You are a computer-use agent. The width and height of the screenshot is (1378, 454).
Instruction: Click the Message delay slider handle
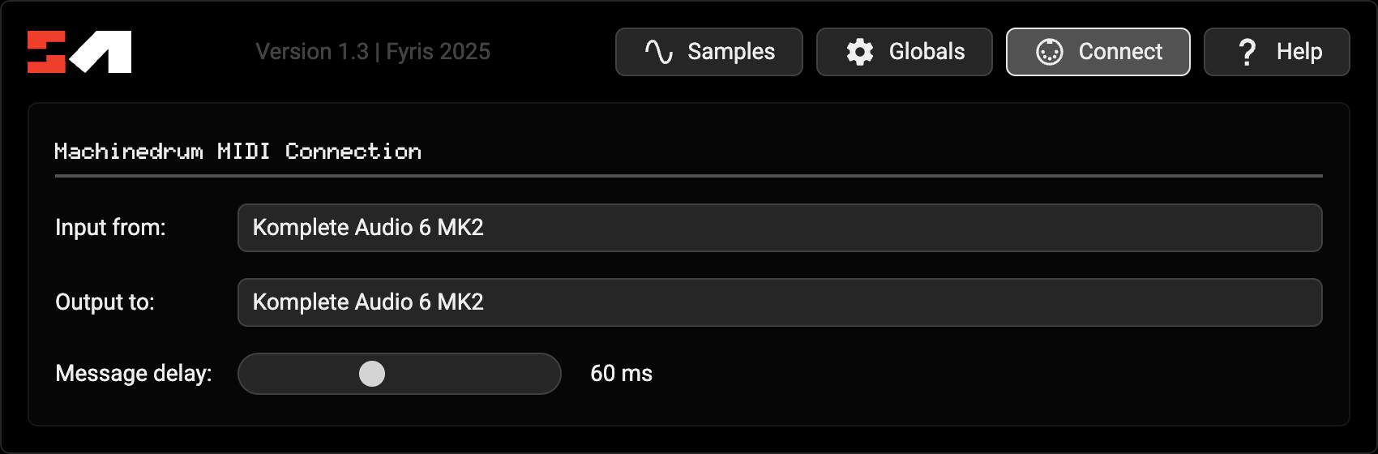[372, 374]
